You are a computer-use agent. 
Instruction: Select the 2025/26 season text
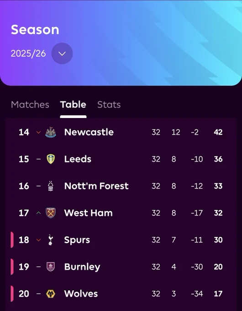point(28,54)
